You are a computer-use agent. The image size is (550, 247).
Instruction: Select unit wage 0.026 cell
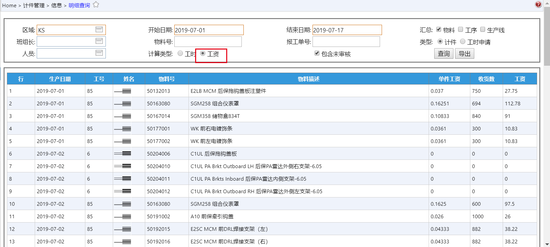tap(449, 216)
